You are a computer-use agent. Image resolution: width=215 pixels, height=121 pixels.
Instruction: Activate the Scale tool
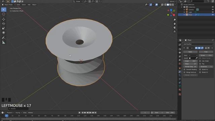coord(4,28)
